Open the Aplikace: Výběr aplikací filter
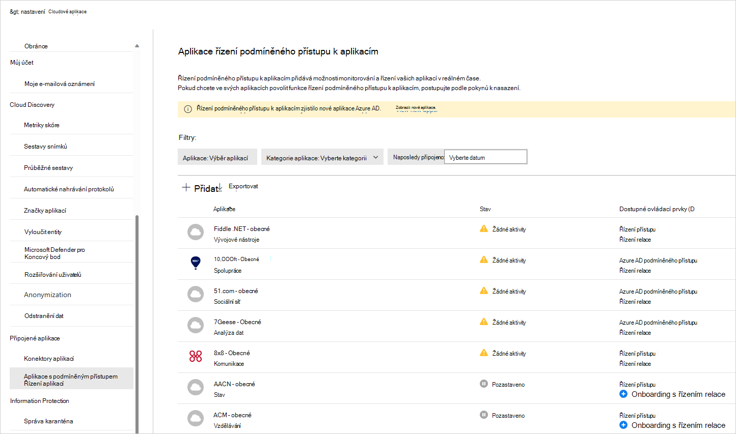736x434 pixels. tap(217, 157)
